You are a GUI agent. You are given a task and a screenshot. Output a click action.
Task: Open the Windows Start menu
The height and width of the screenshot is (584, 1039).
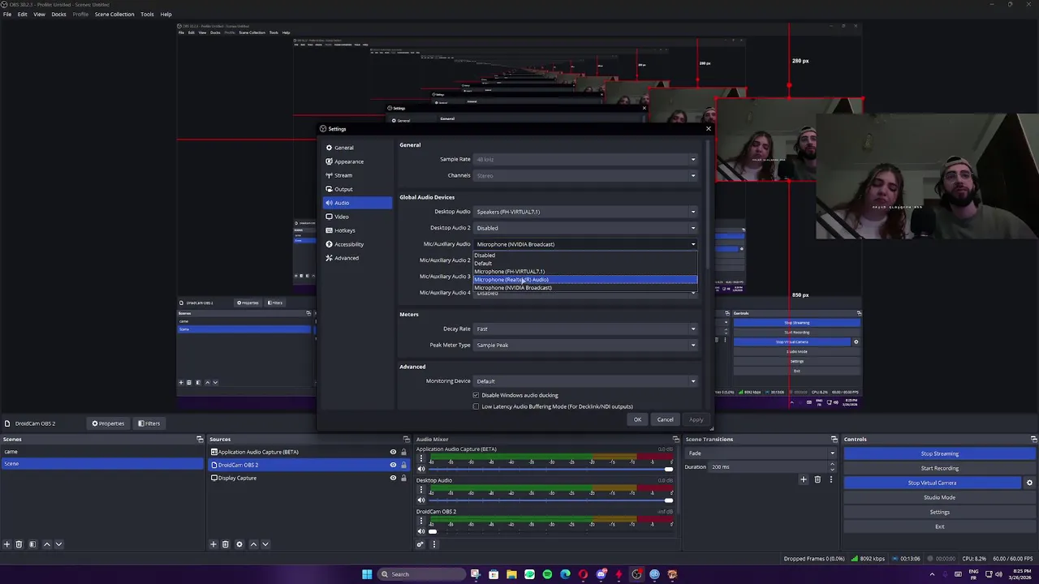(x=367, y=574)
